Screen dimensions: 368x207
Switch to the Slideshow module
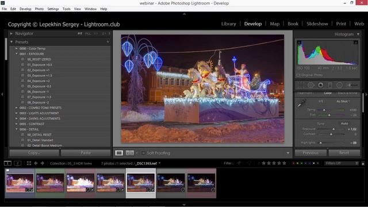317,24
